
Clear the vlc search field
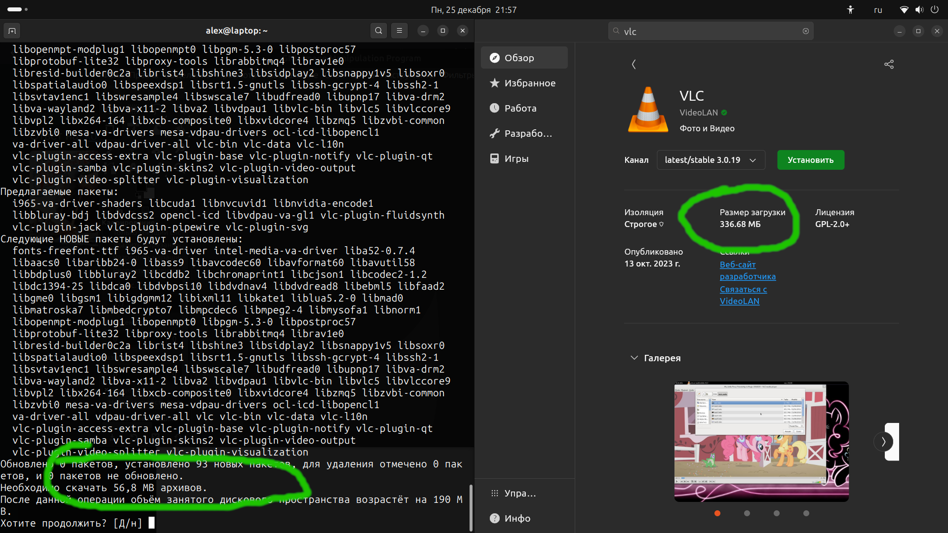click(x=806, y=31)
